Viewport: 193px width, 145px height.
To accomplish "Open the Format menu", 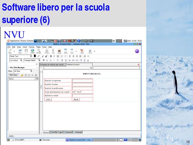I will (x=31, y=47).
